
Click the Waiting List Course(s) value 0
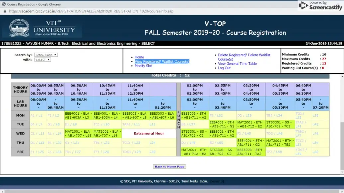click(x=323, y=68)
